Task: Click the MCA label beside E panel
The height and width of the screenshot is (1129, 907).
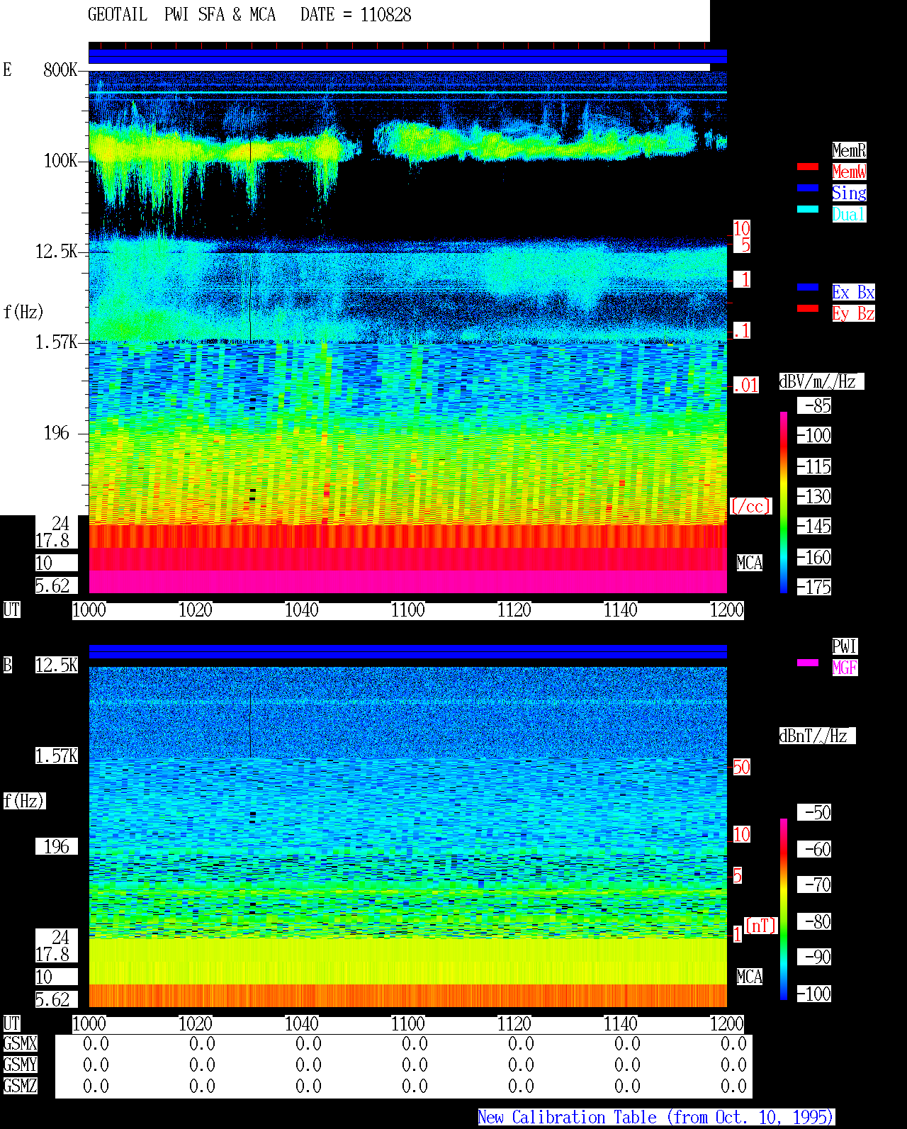Action: pyautogui.click(x=750, y=563)
